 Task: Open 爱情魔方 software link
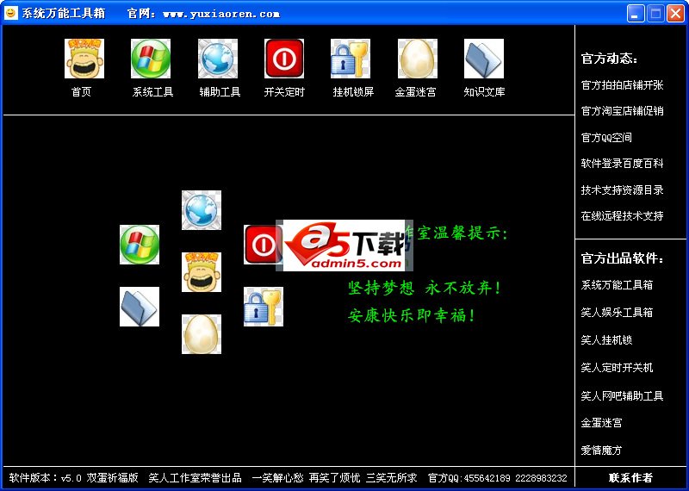pos(601,451)
